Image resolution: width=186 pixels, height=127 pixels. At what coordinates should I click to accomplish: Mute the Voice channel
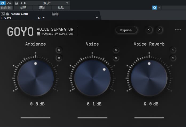[x=116, y=58]
